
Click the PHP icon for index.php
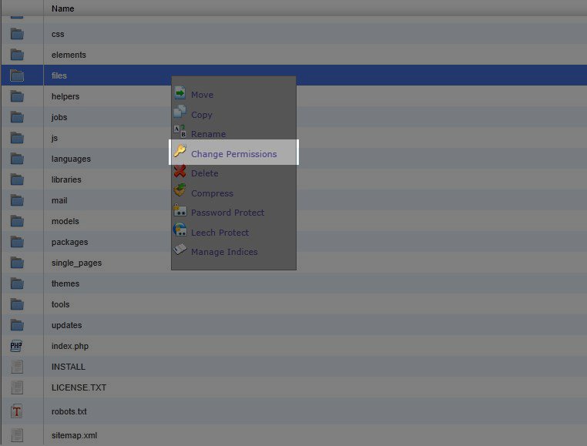click(16, 346)
